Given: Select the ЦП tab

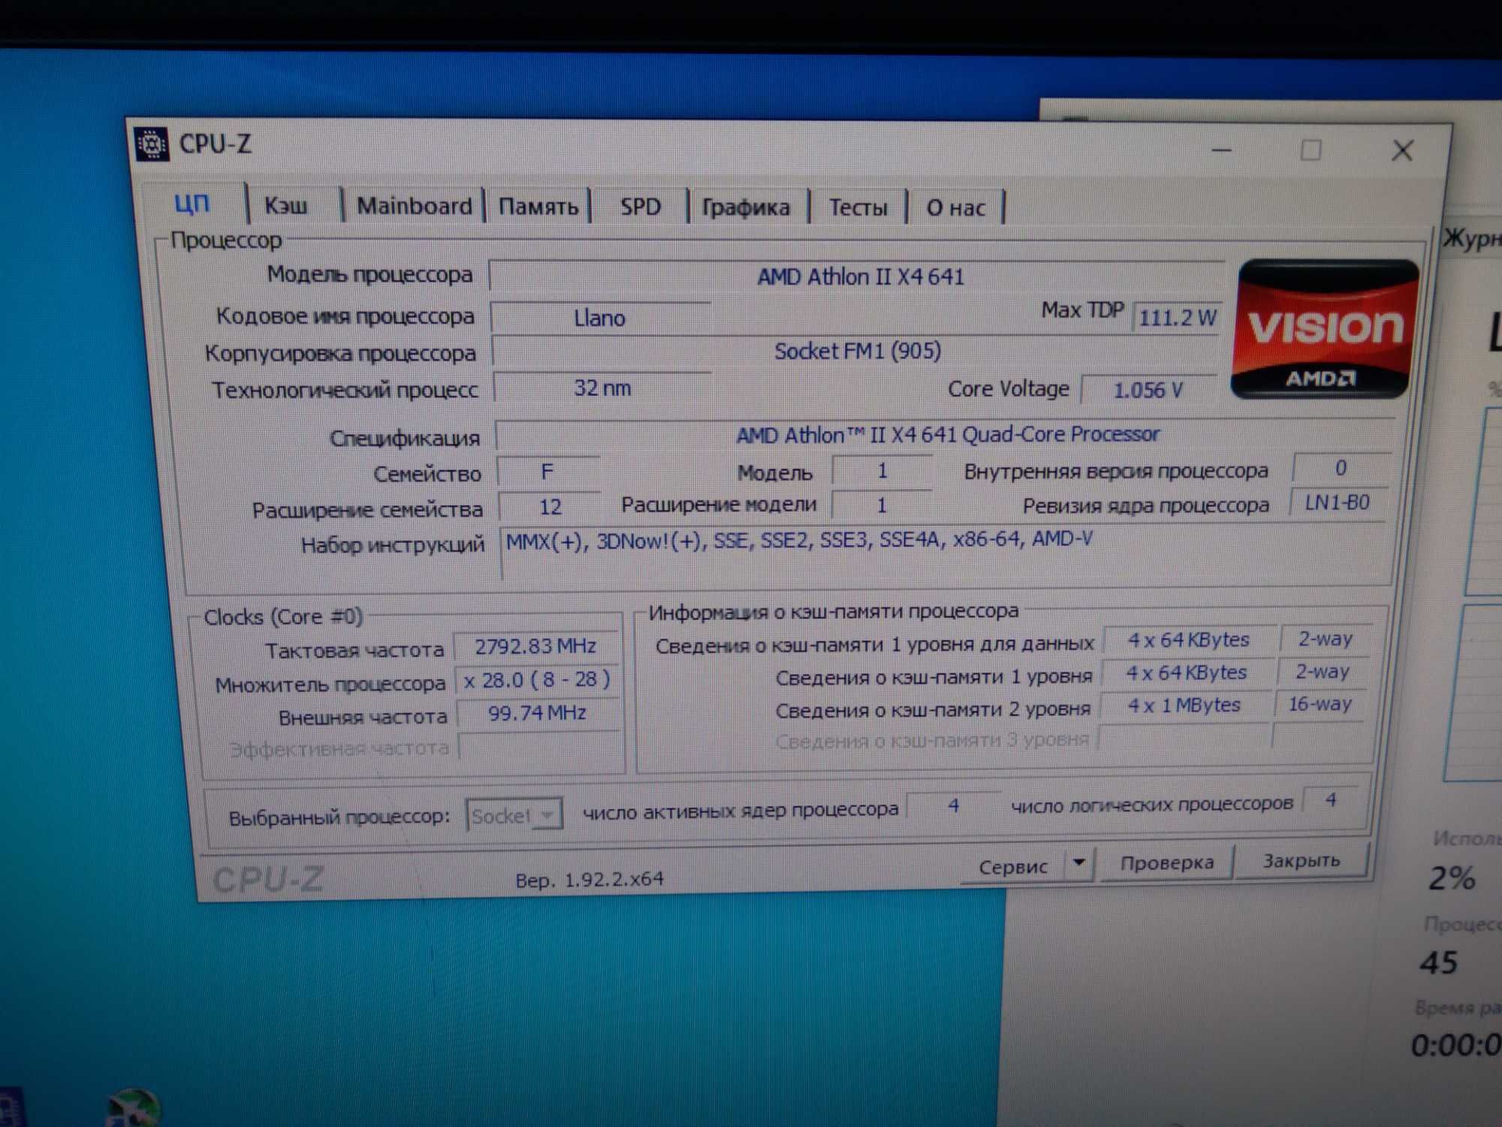Looking at the screenshot, I should tap(193, 204).
